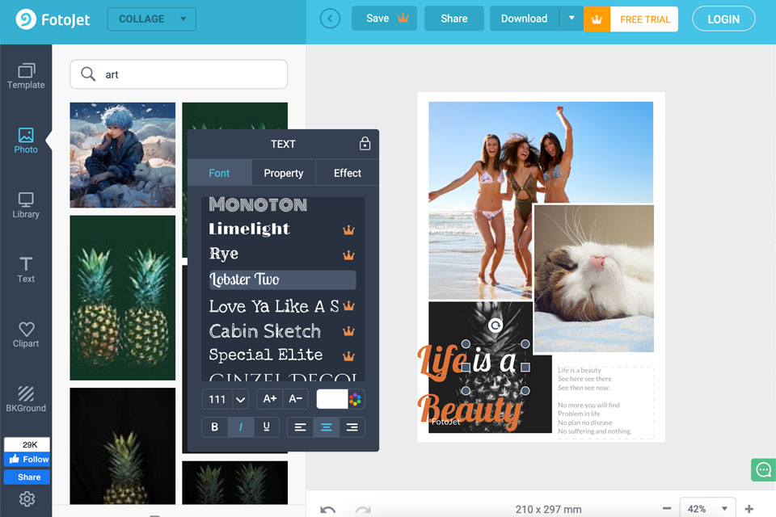The image size is (776, 517).
Task: Select the blue-haired anime art thumbnail
Action: pos(122,155)
